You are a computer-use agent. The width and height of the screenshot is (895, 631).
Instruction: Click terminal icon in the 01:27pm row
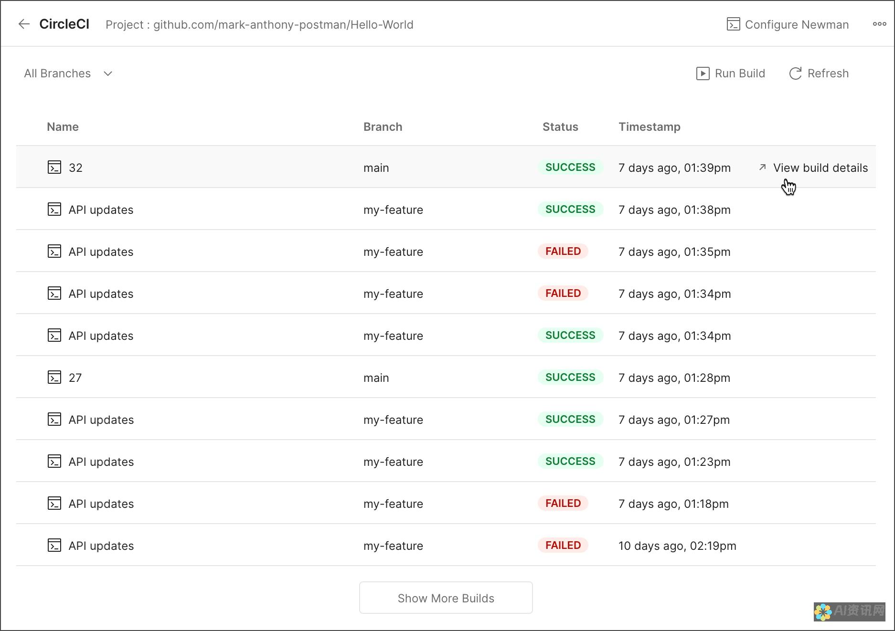(x=54, y=420)
